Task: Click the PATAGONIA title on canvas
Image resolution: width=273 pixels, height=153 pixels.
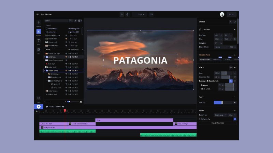Action: click(140, 61)
